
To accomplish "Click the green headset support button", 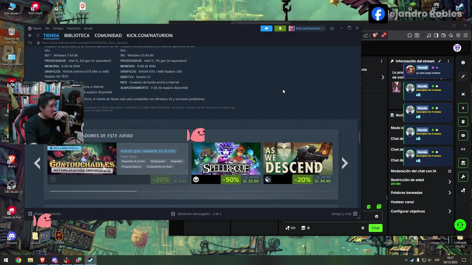I will pyautogui.click(x=460, y=225).
